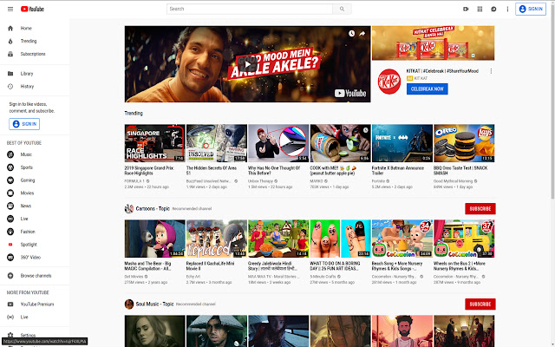Click the CELEBREAK NOW button

coord(427,88)
